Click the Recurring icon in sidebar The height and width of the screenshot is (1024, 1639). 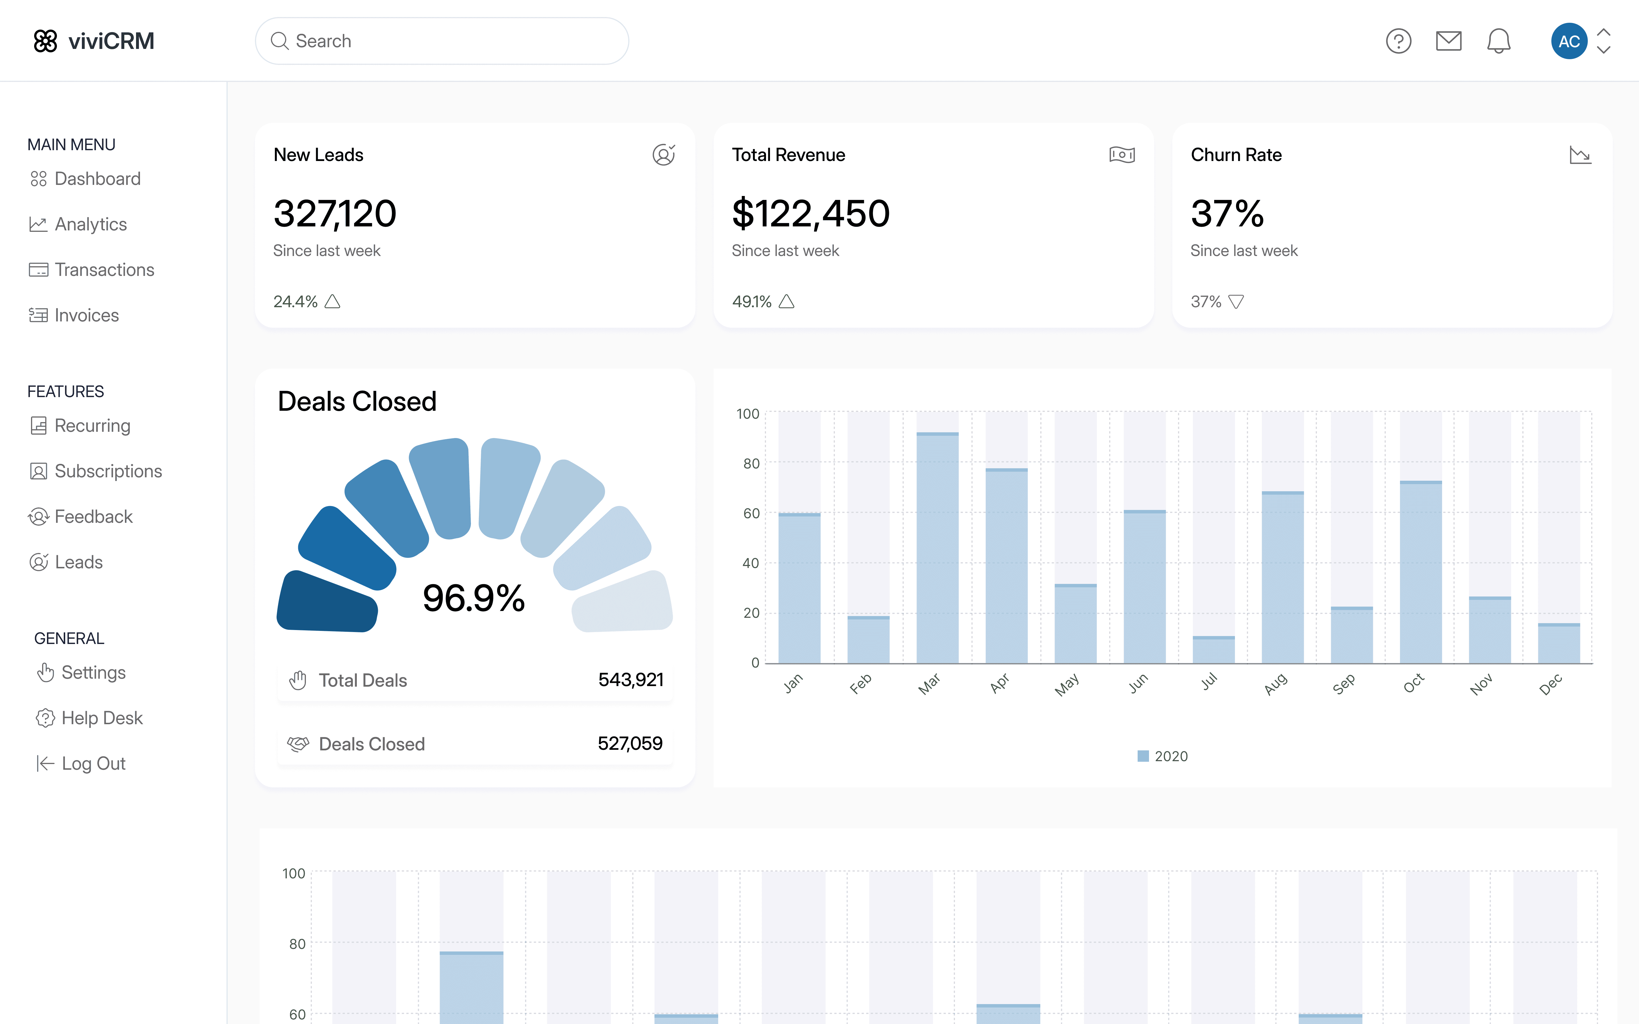(39, 425)
